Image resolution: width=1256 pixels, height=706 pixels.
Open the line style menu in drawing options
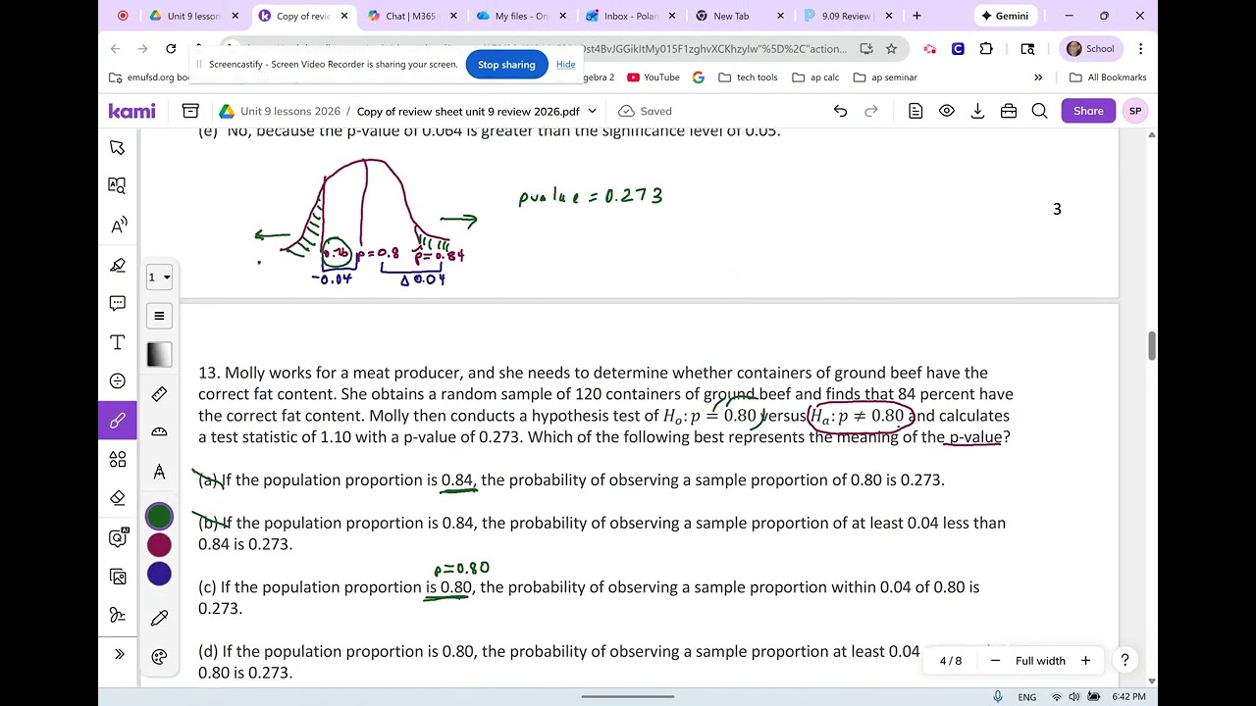coord(159,316)
